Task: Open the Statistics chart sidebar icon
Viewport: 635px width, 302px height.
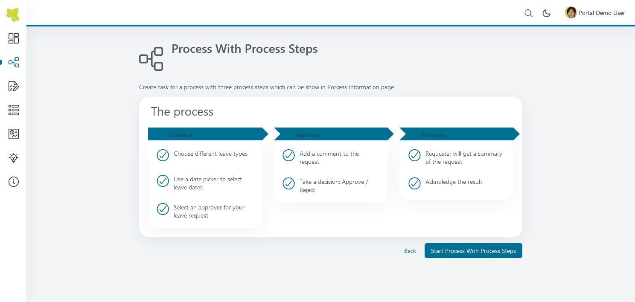Action: point(14,134)
